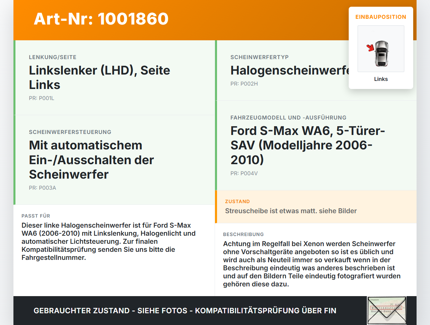The width and height of the screenshot is (430, 325).
Task: Click the PR code P001L
Action: (x=42, y=98)
